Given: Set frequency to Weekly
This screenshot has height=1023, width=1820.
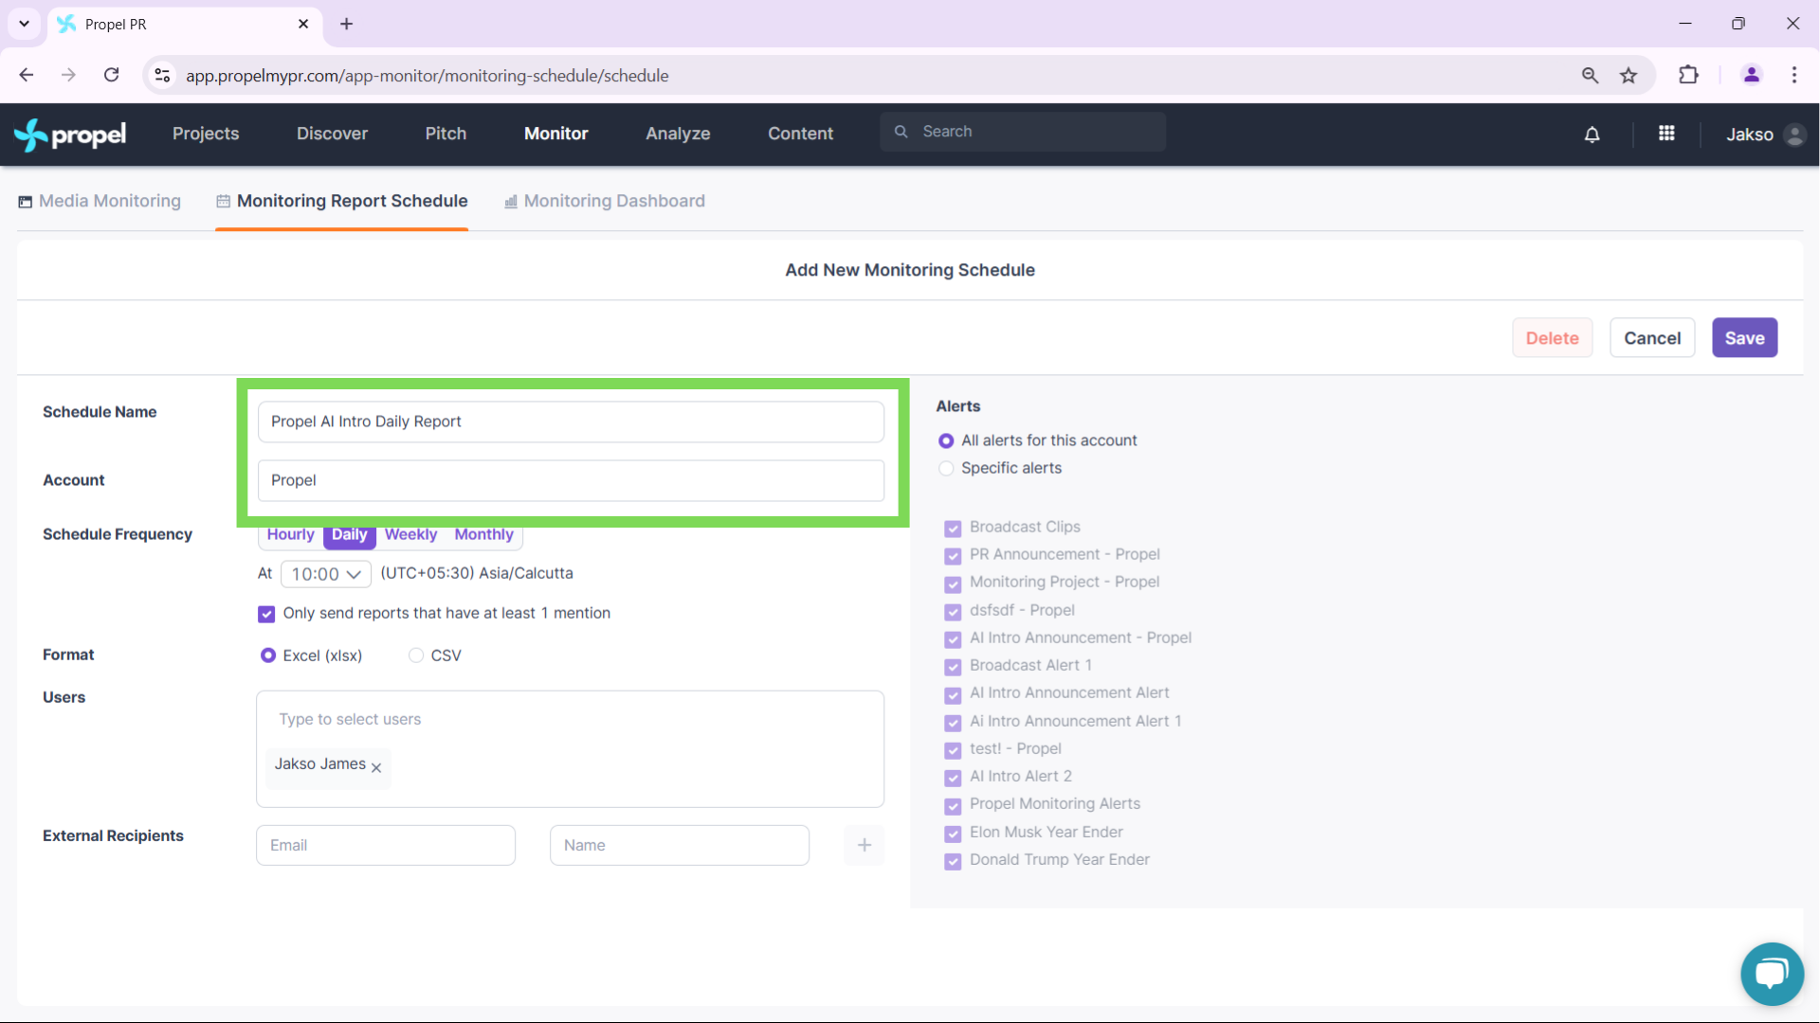Looking at the screenshot, I should point(410,535).
